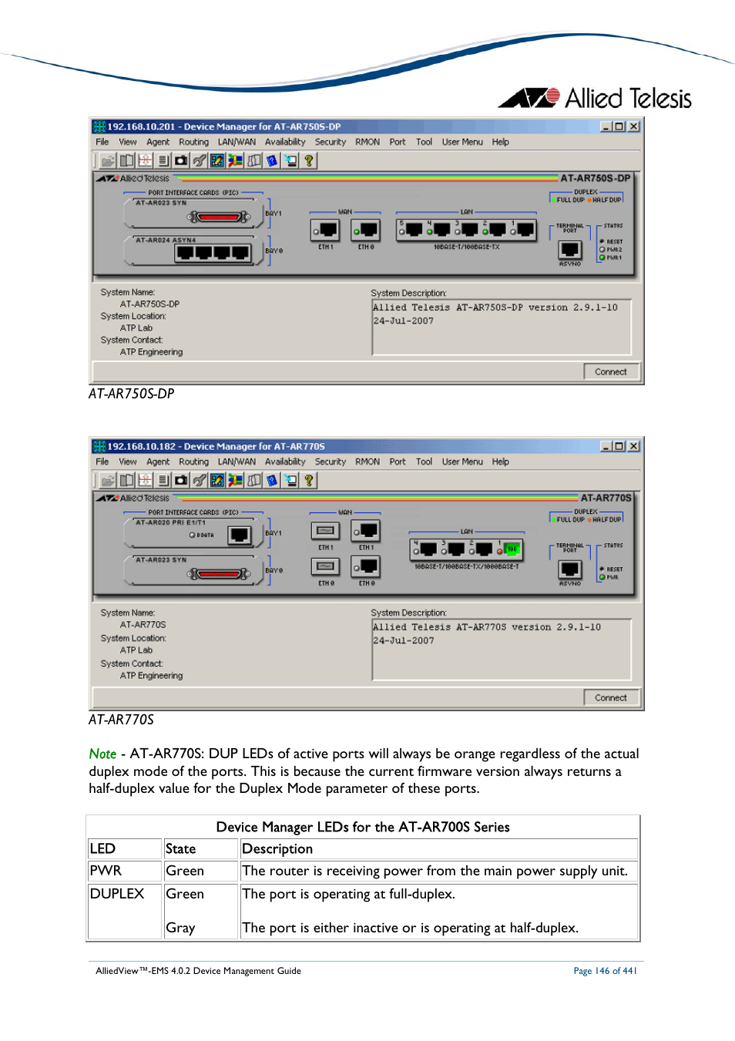Click the lower ETH 0 RJ45 port on AT-AR770S
This screenshot has width=735, height=1041.
coord(366,567)
